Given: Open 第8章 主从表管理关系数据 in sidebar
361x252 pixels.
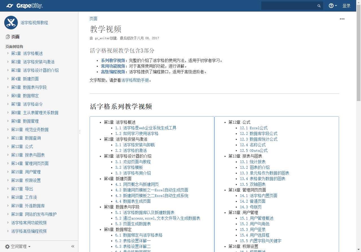Looking at the screenshot, I should [x=35, y=113].
